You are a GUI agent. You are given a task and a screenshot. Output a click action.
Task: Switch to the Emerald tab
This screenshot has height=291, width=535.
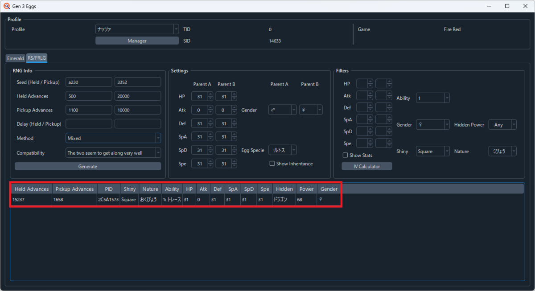(x=16, y=58)
